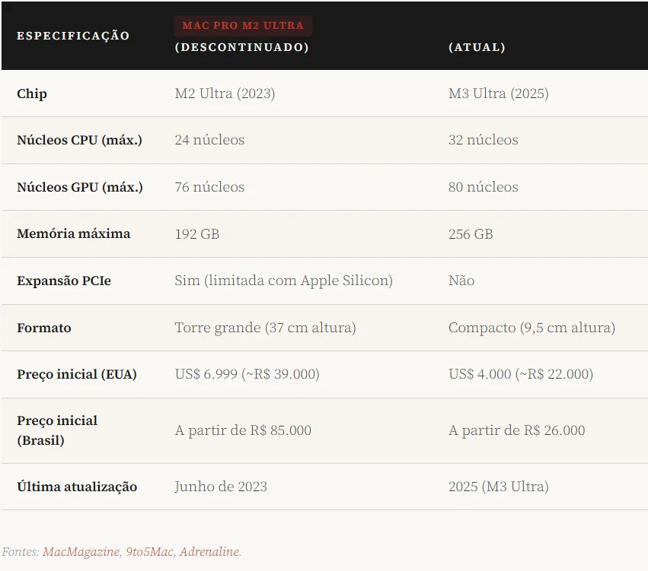Select the Memória máxima row label
Image resolution: width=648 pixels, height=571 pixels.
click(x=73, y=233)
